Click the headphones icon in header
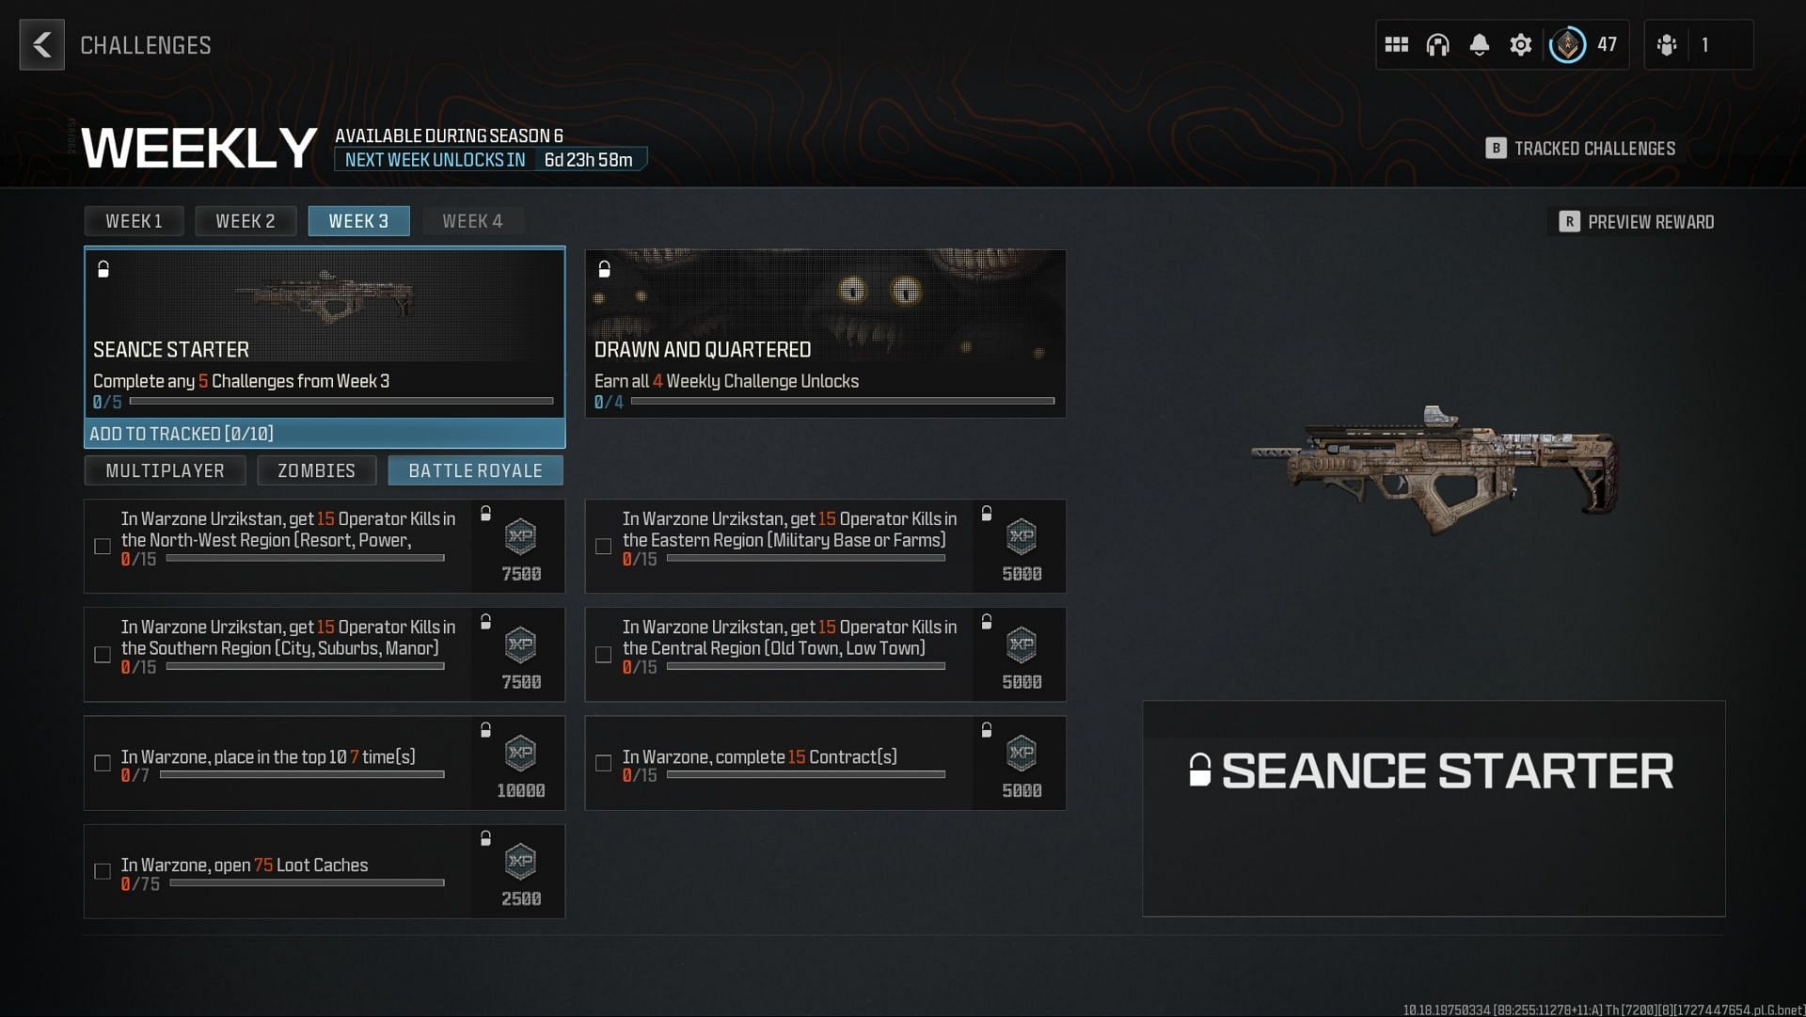This screenshot has width=1806, height=1017. click(1436, 43)
